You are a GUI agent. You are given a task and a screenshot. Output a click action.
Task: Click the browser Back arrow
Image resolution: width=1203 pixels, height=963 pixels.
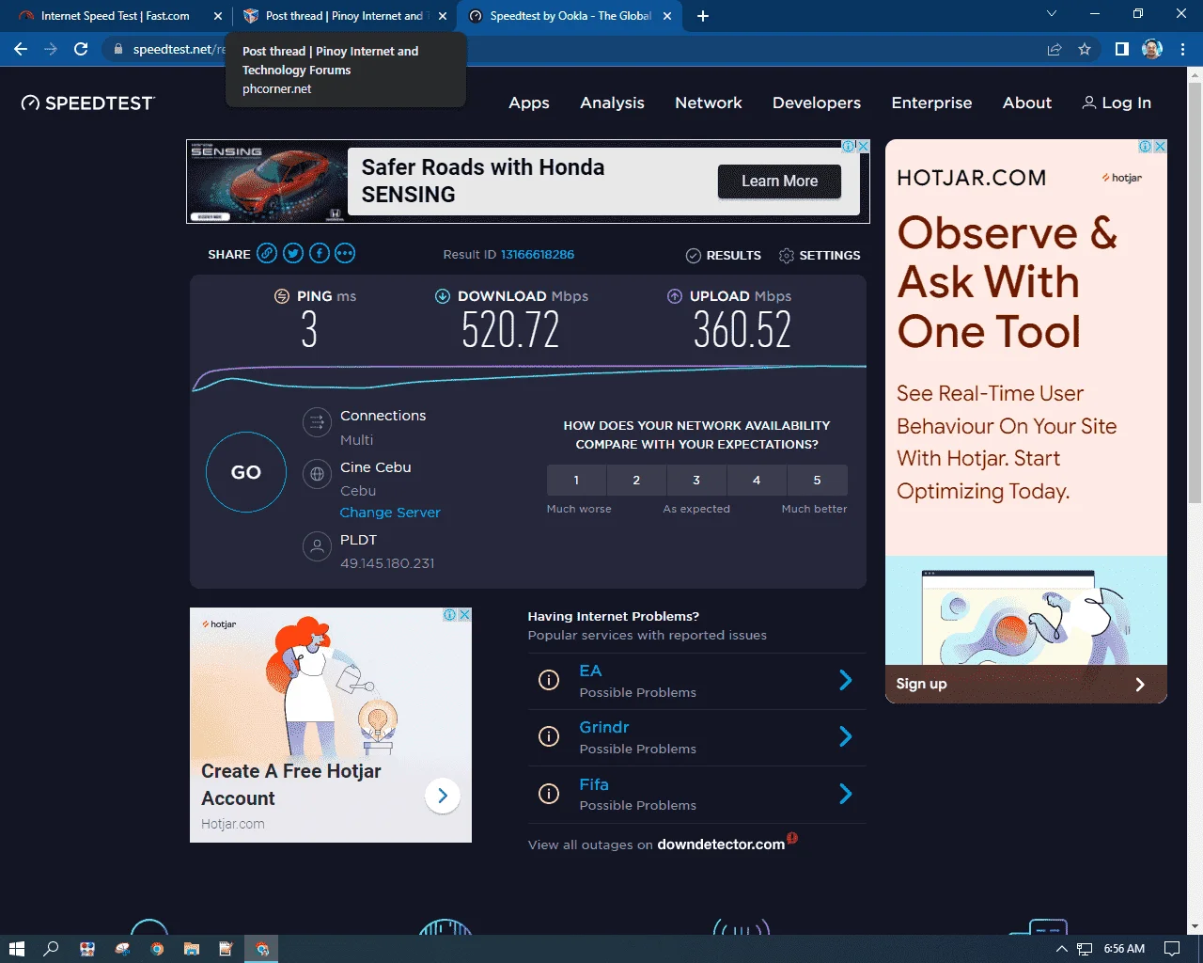pyautogui.click(x=21, y=49)
